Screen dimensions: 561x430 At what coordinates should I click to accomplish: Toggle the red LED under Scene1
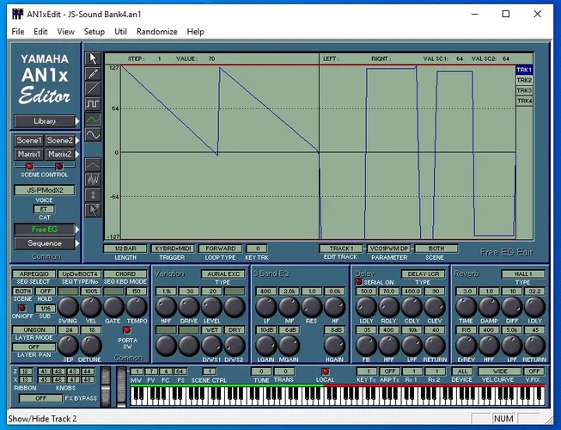[x=30, y=166]
